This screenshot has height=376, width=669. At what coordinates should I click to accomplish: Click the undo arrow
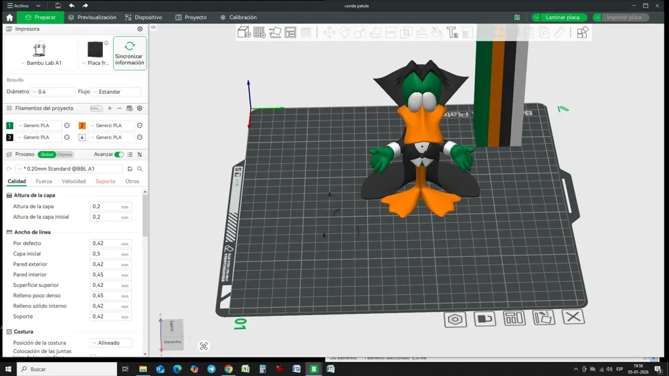click(x=72, y=5)
